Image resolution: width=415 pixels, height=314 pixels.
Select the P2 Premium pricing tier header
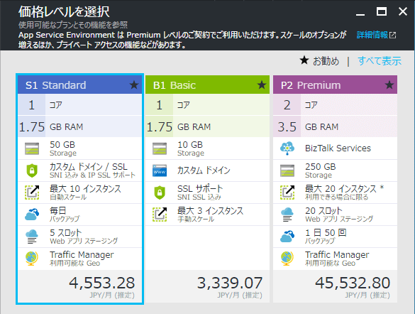coord(335,85)
